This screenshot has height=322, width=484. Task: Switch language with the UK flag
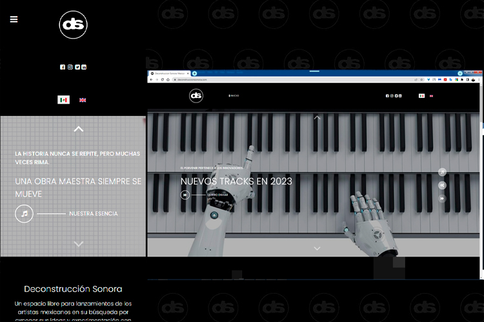tap(83, 100)
